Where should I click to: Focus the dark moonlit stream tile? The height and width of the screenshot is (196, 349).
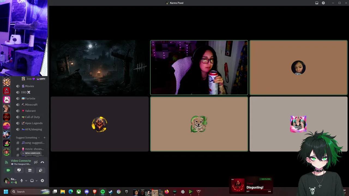(x=100, y=68)
